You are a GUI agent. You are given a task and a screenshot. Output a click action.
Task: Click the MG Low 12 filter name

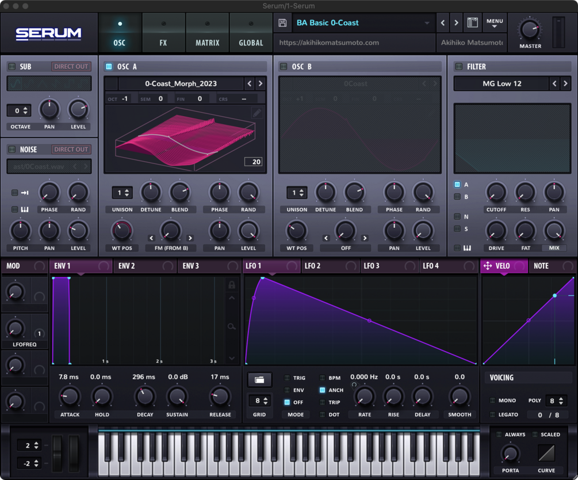coord(502,84)
